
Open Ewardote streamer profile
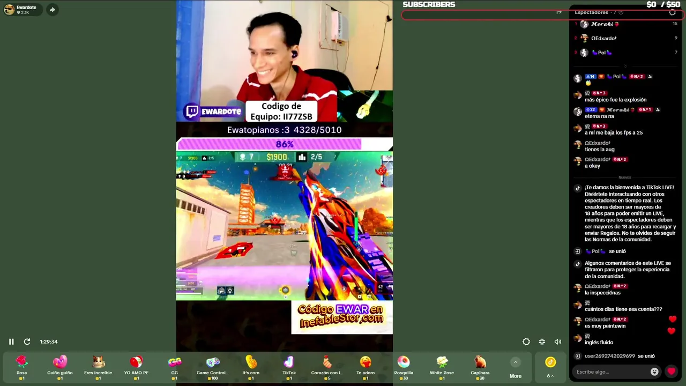[23, 10]
